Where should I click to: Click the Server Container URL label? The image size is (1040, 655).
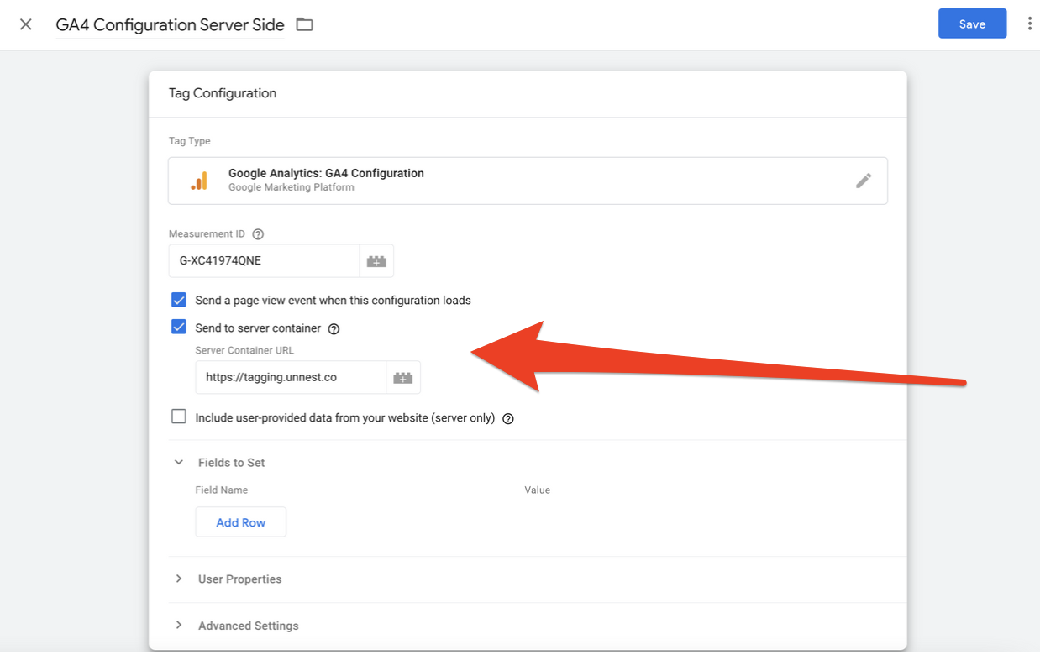tap(244, 350)
